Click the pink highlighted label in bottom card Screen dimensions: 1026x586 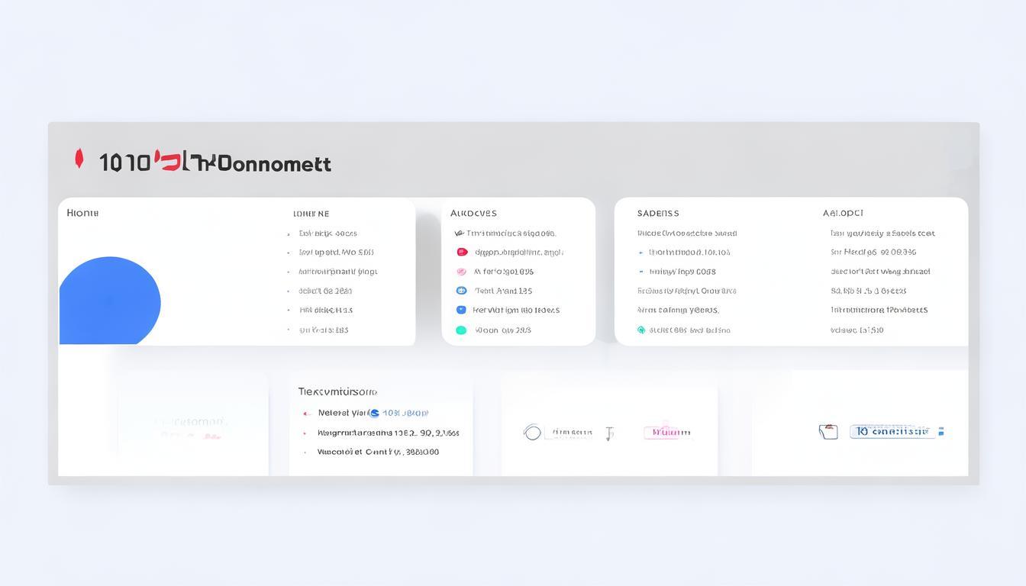coord(667,433)
